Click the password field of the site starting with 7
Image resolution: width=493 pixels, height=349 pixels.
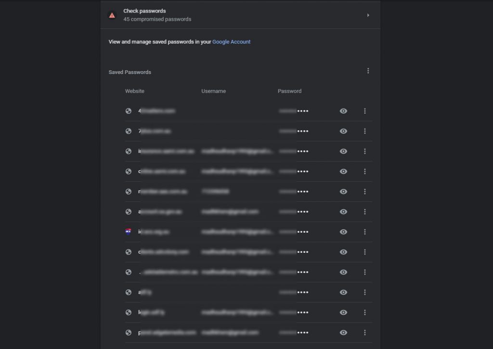point(294,131)
